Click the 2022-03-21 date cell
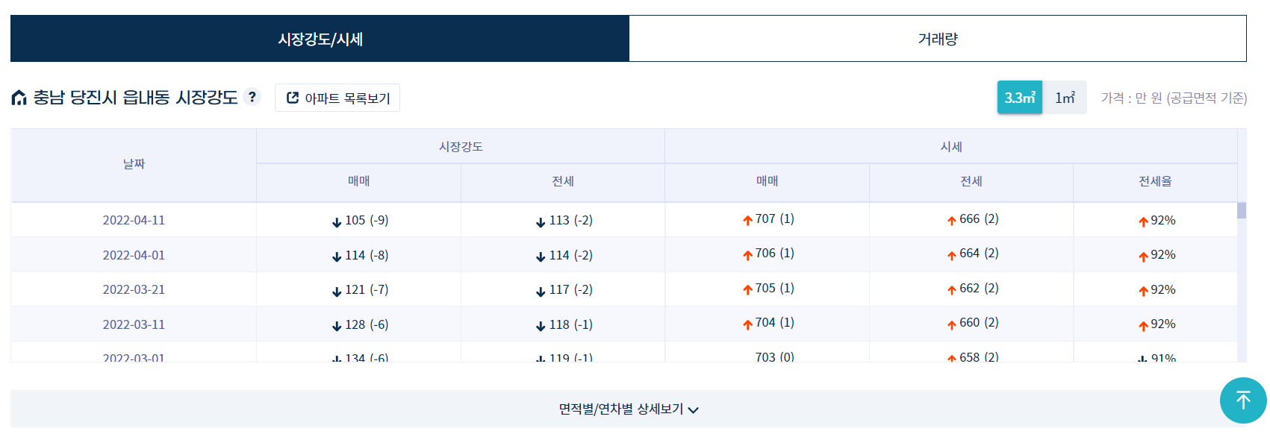The image size is (1270, 437). click(x=134, y=289)
